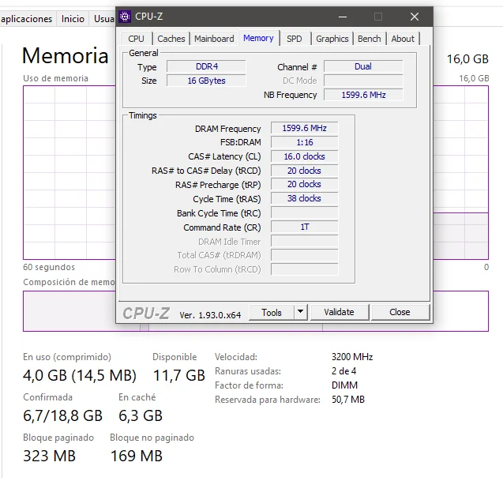Click the Ver. 1.93.0.x64 version text

click(210, 315)
